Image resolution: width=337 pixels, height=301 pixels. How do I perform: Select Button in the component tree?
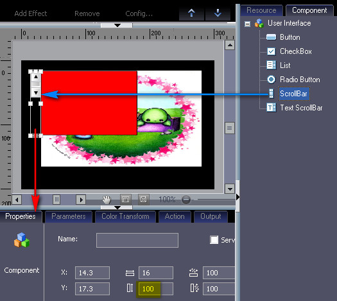289,37
